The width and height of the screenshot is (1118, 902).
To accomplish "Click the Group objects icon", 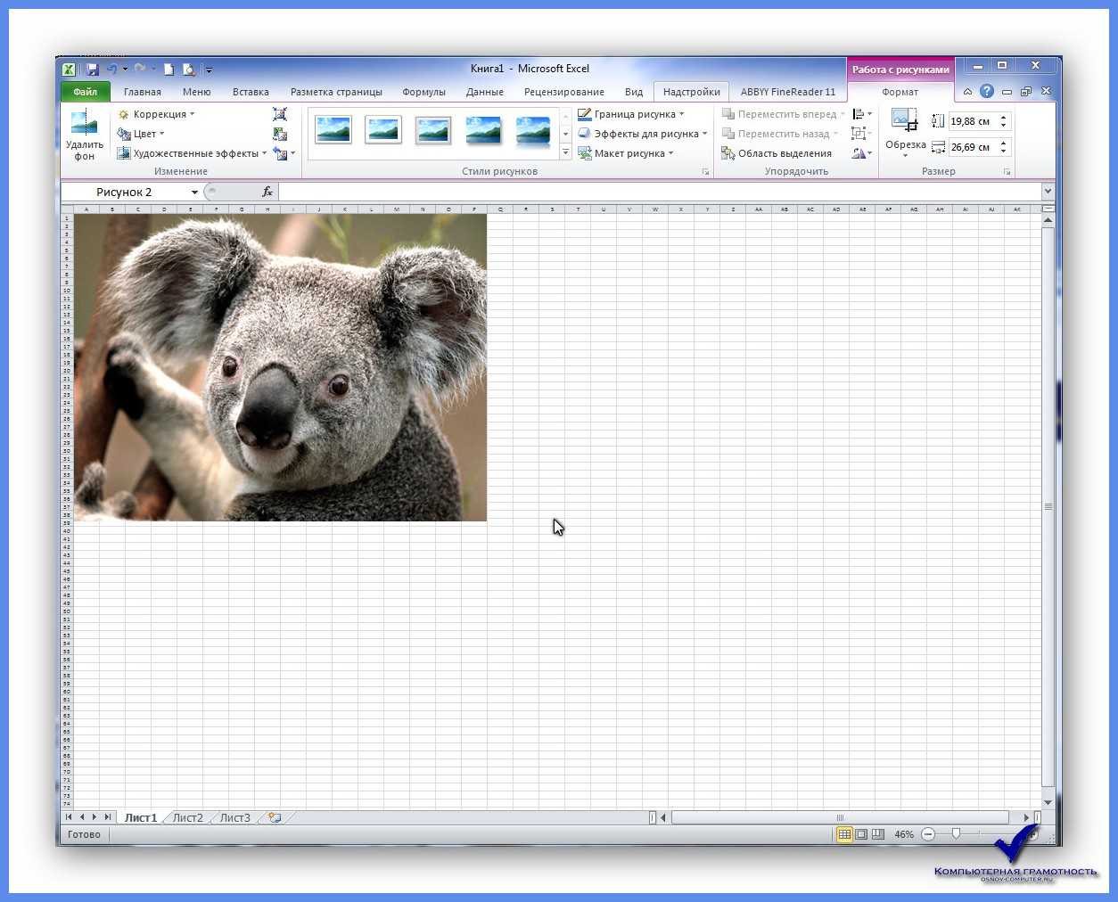I will coord(859,134).
